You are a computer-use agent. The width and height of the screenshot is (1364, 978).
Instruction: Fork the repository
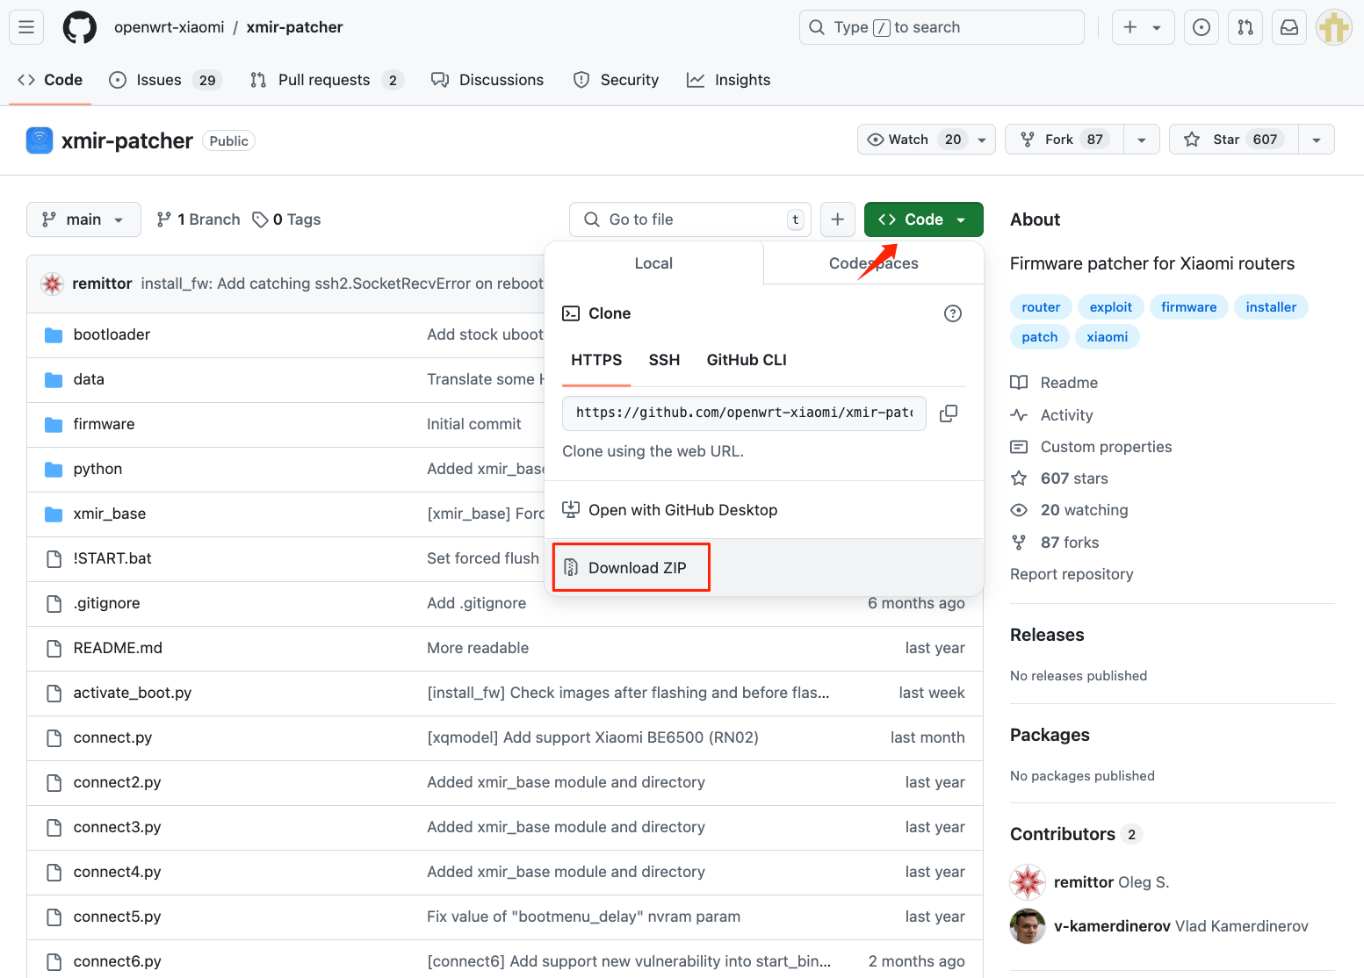1064,140
